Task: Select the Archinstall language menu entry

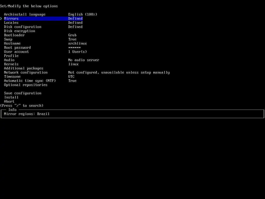Action: 25,15
